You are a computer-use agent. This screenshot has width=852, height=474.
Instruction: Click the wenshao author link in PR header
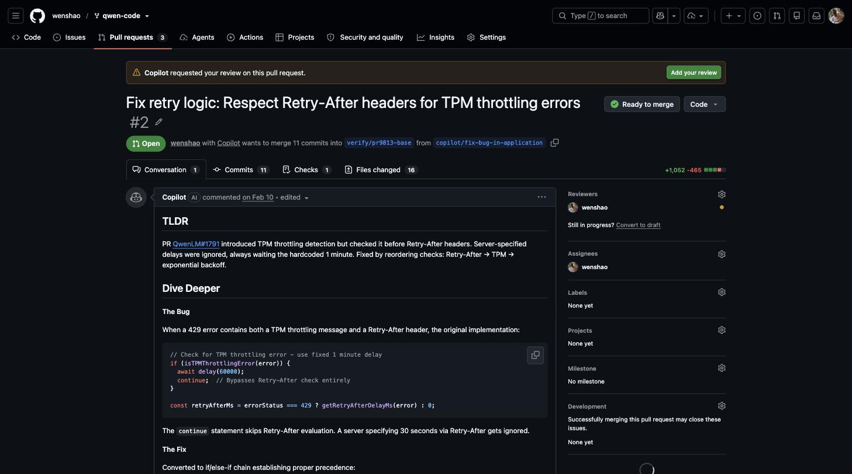pyautogui.click(x=185, y=143)
